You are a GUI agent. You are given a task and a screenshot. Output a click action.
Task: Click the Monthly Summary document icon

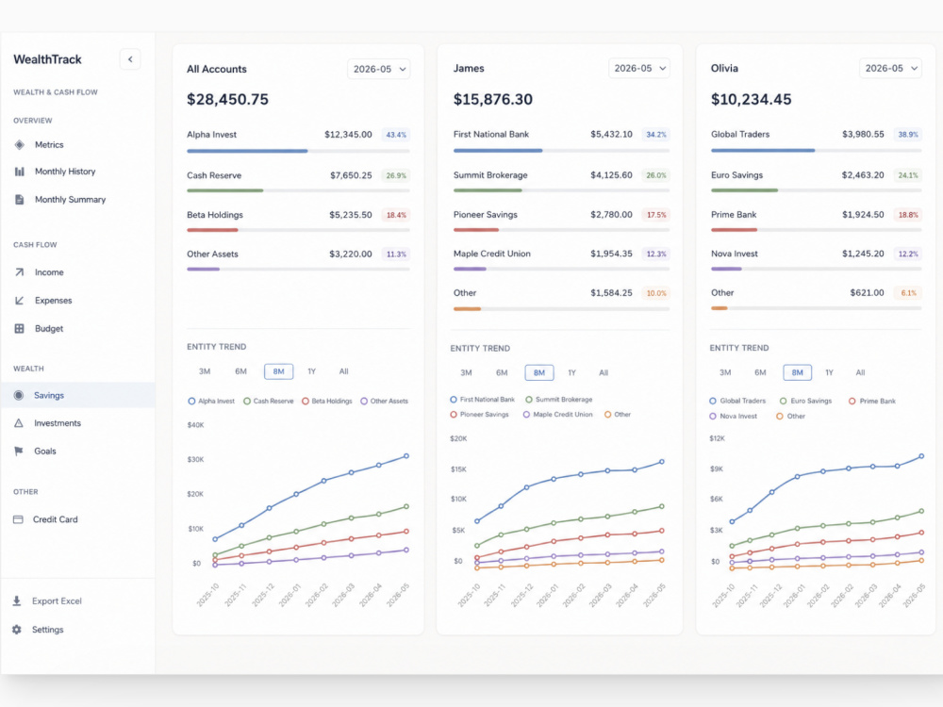point(19,200)
